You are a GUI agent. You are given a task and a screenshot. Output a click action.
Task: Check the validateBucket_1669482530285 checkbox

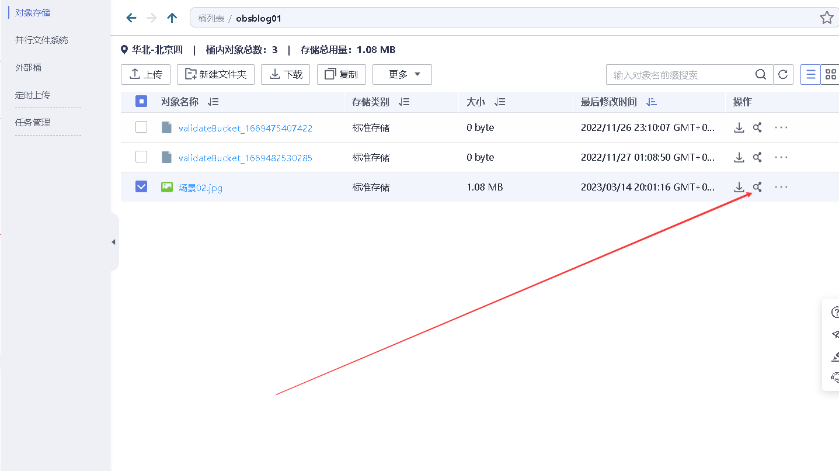click(x=141, y=157)
